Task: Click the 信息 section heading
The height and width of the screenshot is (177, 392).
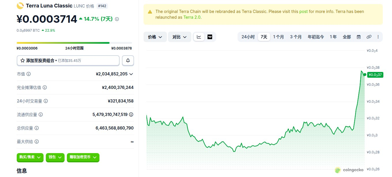Action: [22, 171]
